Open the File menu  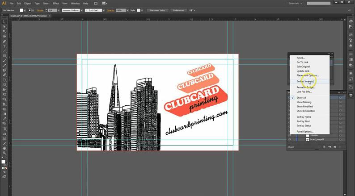pyautogui.click(x=12, y=4)
